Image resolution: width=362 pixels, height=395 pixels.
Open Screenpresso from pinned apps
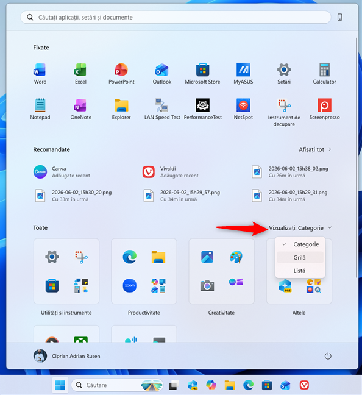click(x=324, y=109)
